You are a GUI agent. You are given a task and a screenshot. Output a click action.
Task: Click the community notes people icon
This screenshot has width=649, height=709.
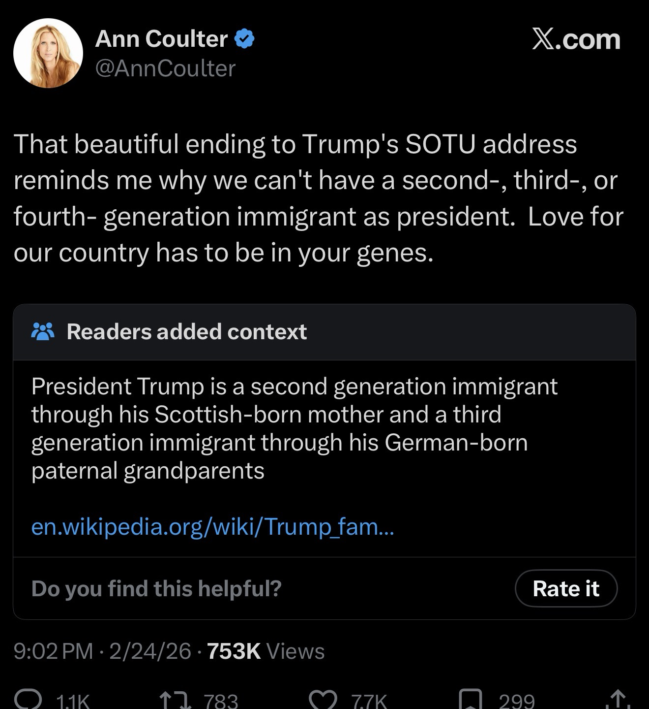pos(43,332)
